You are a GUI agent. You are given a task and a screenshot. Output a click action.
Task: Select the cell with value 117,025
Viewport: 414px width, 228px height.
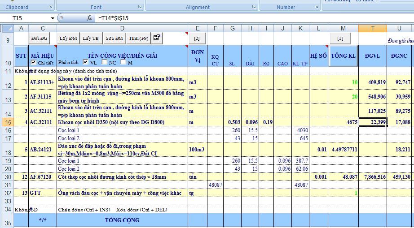pos(373,111)
